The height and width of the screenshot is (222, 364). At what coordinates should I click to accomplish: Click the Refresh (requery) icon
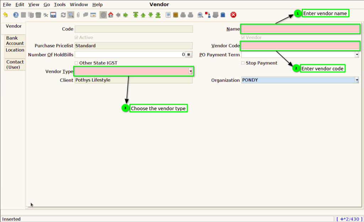point(63,15)
